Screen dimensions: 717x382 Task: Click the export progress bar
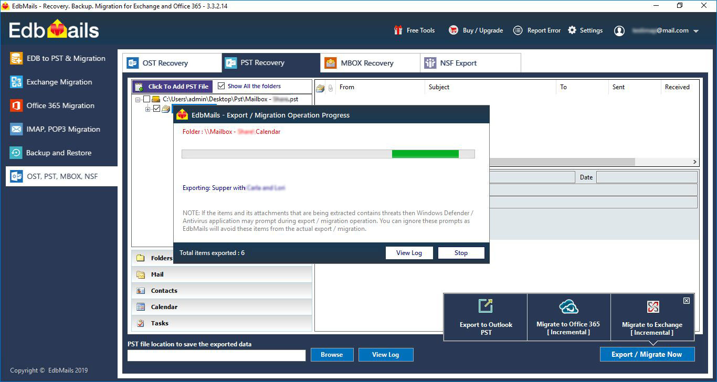328,154
